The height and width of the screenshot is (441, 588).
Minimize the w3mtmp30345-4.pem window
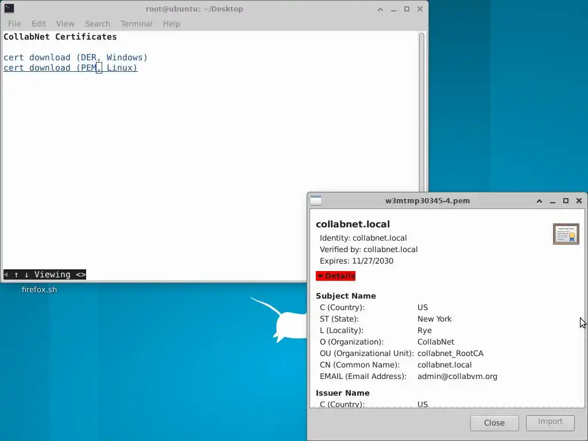click(552, 200)
